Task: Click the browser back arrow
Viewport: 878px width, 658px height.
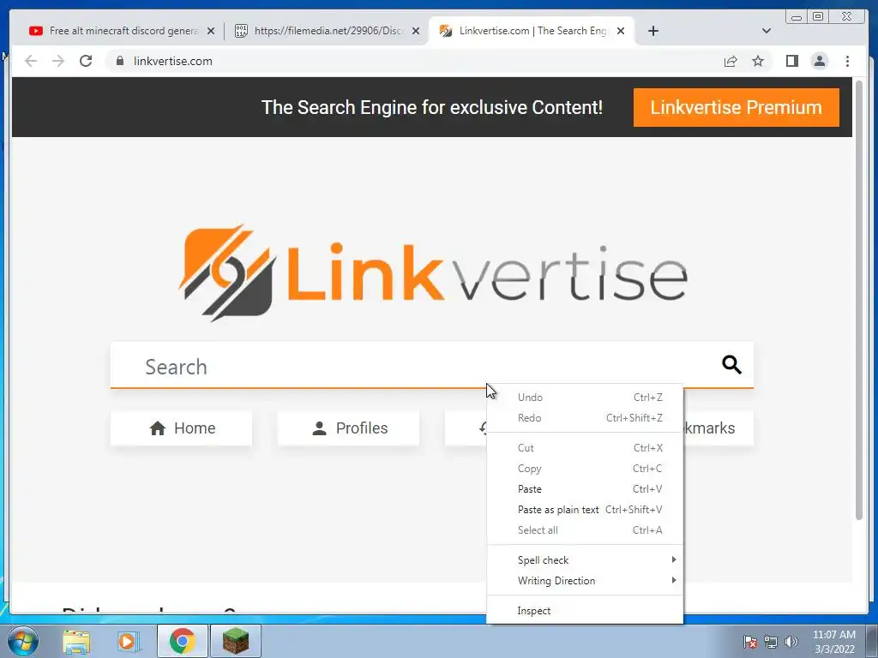Action: pyautogui.click(x=31, y=61)
